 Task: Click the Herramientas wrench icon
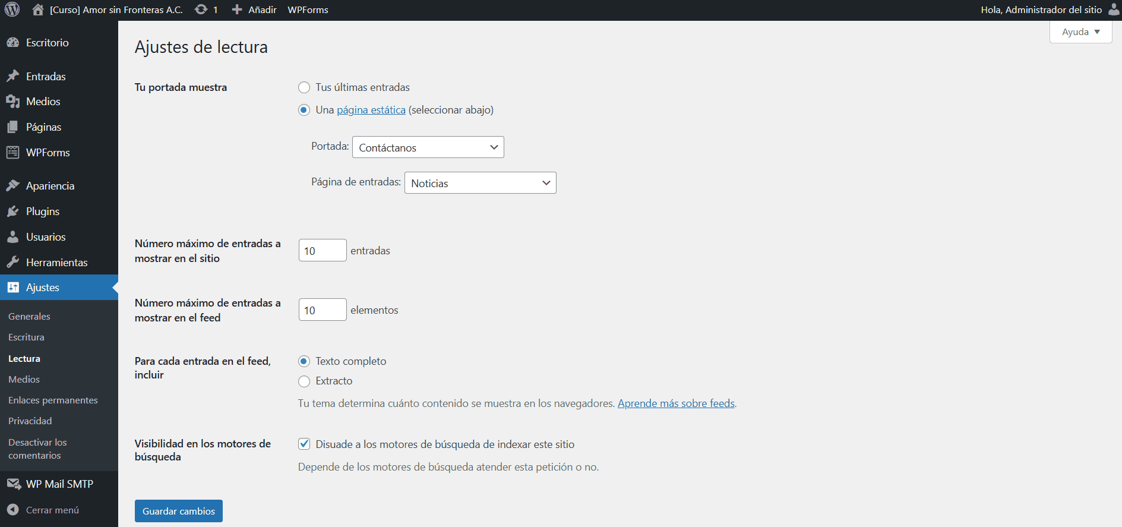[12, 262]
